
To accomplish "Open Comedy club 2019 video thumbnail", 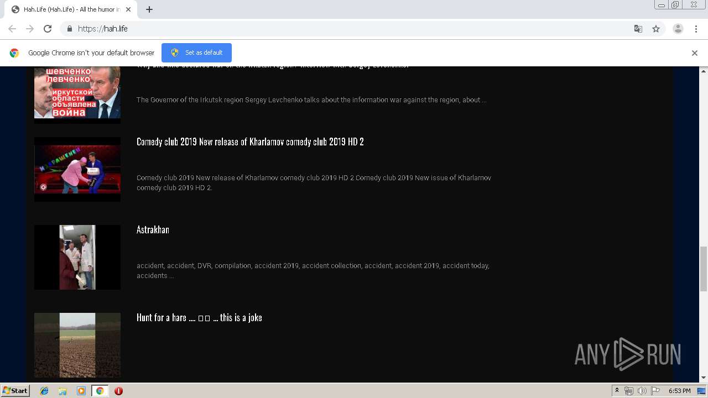I will coord(77,169).
